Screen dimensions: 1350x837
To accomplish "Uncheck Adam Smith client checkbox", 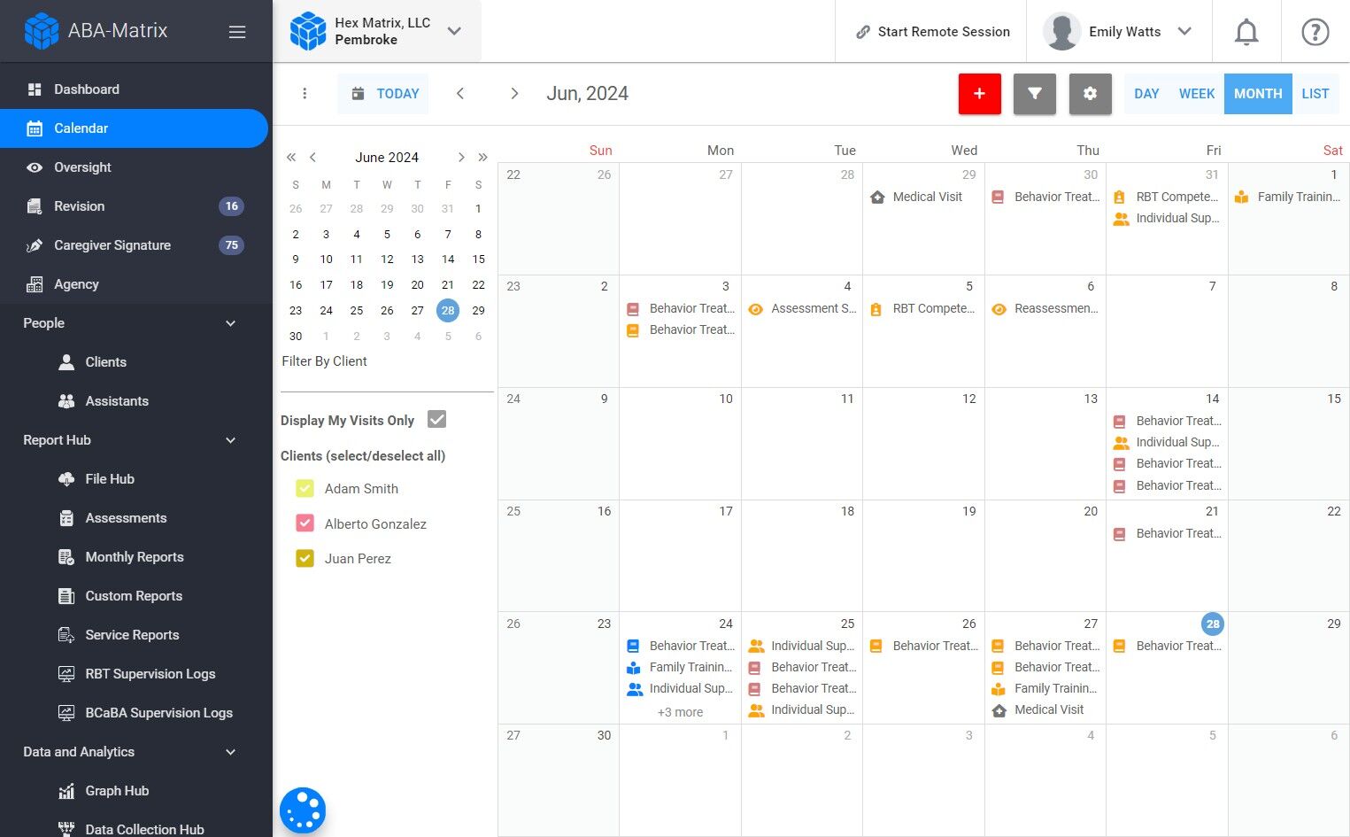I will coord(305,489).
